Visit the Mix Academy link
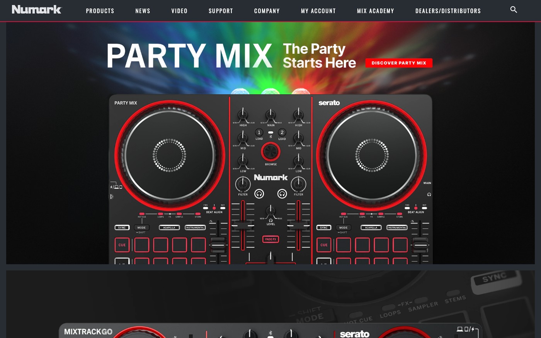The height and width of the screenshot is (338, 541). coord(376,11)
